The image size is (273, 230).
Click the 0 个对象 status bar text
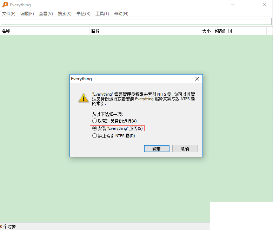(8, 227)
